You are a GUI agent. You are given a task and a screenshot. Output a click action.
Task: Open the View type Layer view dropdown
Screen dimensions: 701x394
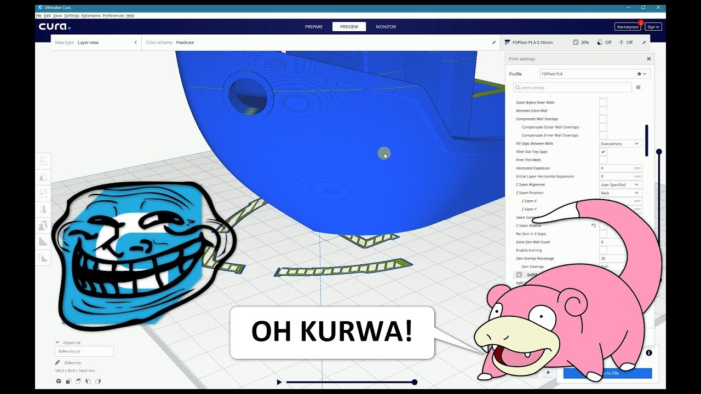click(96, 42)
